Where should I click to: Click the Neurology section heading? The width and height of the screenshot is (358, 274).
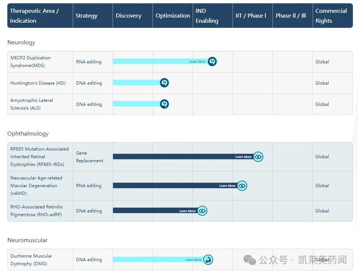(21, 42)
